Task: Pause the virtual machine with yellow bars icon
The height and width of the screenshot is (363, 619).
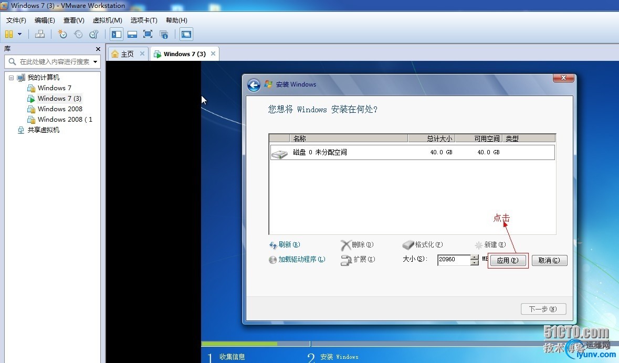Action: pyautogui.click(x=9, y=34)
